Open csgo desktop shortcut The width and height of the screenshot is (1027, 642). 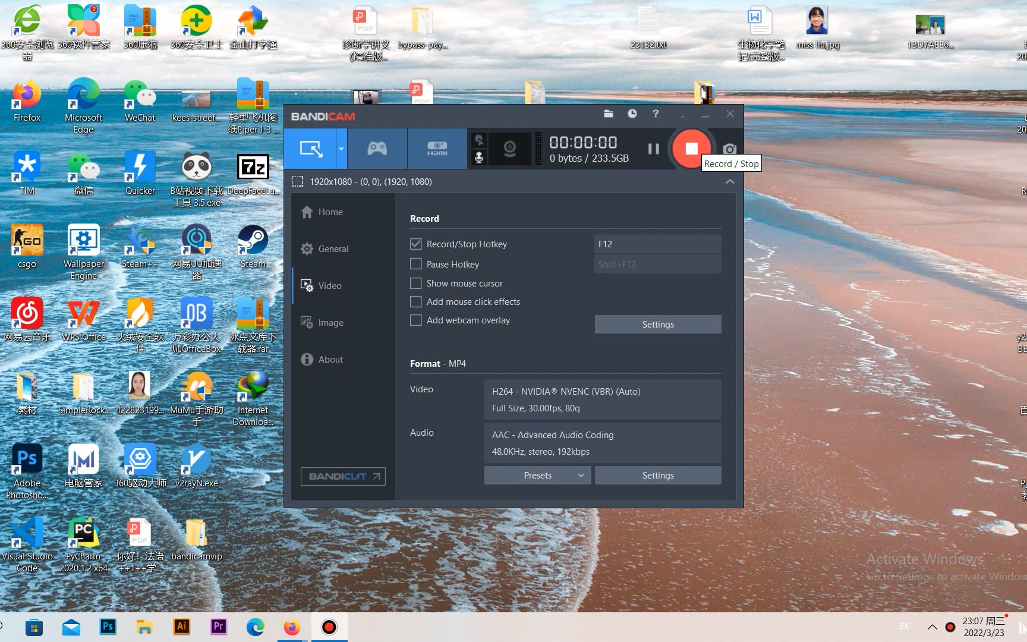point(27,247)
